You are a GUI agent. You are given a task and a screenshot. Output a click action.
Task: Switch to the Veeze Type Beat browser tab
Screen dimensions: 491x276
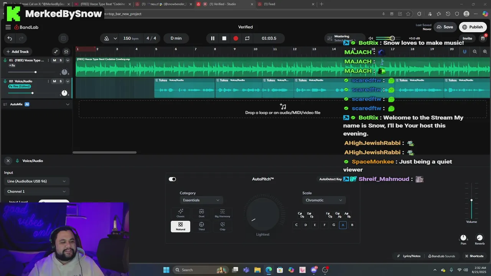point(102,4)
